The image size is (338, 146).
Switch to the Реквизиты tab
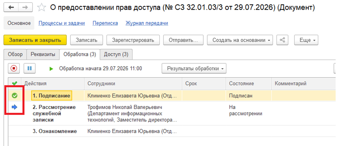(x=43, y=54)
